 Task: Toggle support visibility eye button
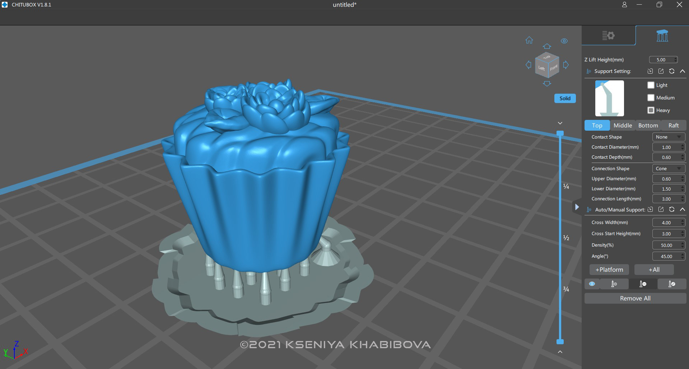click(x=592, y=284)
